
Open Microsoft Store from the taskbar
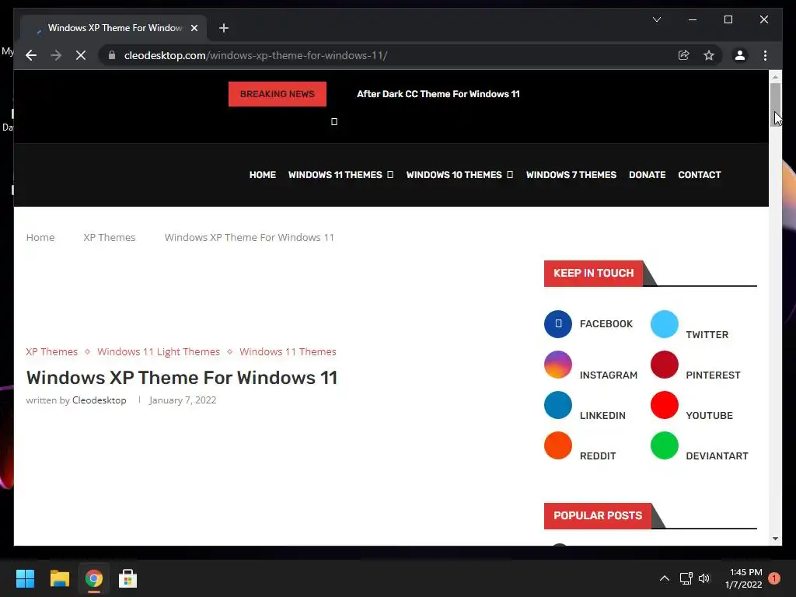tap(128, 578)
